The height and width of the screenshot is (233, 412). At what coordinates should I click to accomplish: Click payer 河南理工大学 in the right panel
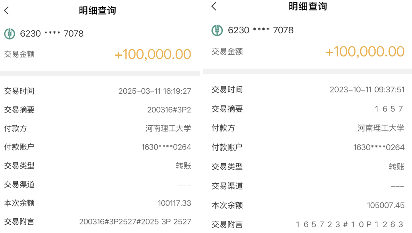tap(381, 128)
